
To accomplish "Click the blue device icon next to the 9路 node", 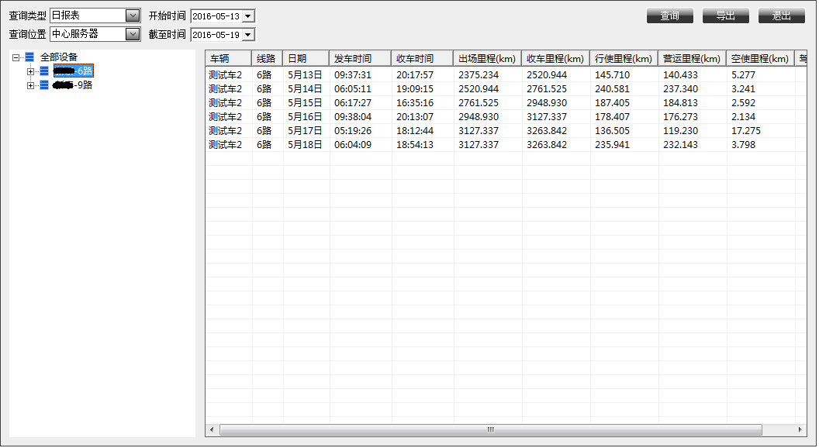I will coord(45,85).
